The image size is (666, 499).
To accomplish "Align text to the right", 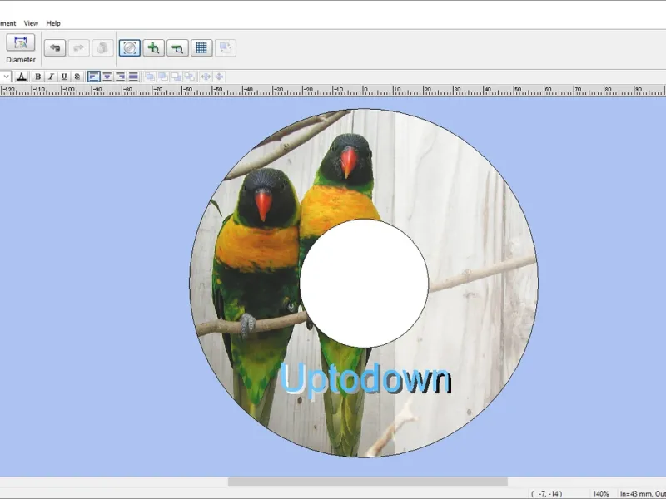I will point(120,77).
